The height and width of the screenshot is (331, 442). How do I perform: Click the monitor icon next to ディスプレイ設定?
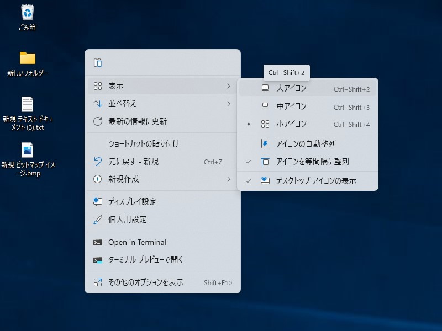[98, 202]
